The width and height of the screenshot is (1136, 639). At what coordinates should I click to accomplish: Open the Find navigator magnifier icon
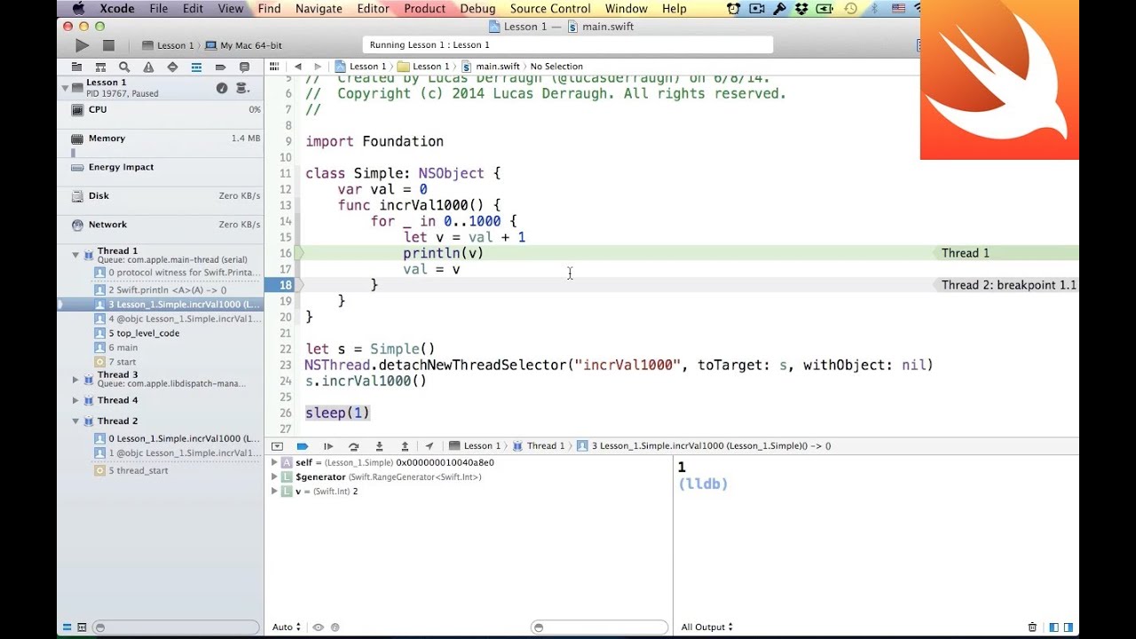click(124, 67)
